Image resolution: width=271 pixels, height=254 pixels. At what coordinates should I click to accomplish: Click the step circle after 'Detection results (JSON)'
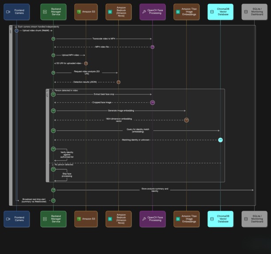118,82
